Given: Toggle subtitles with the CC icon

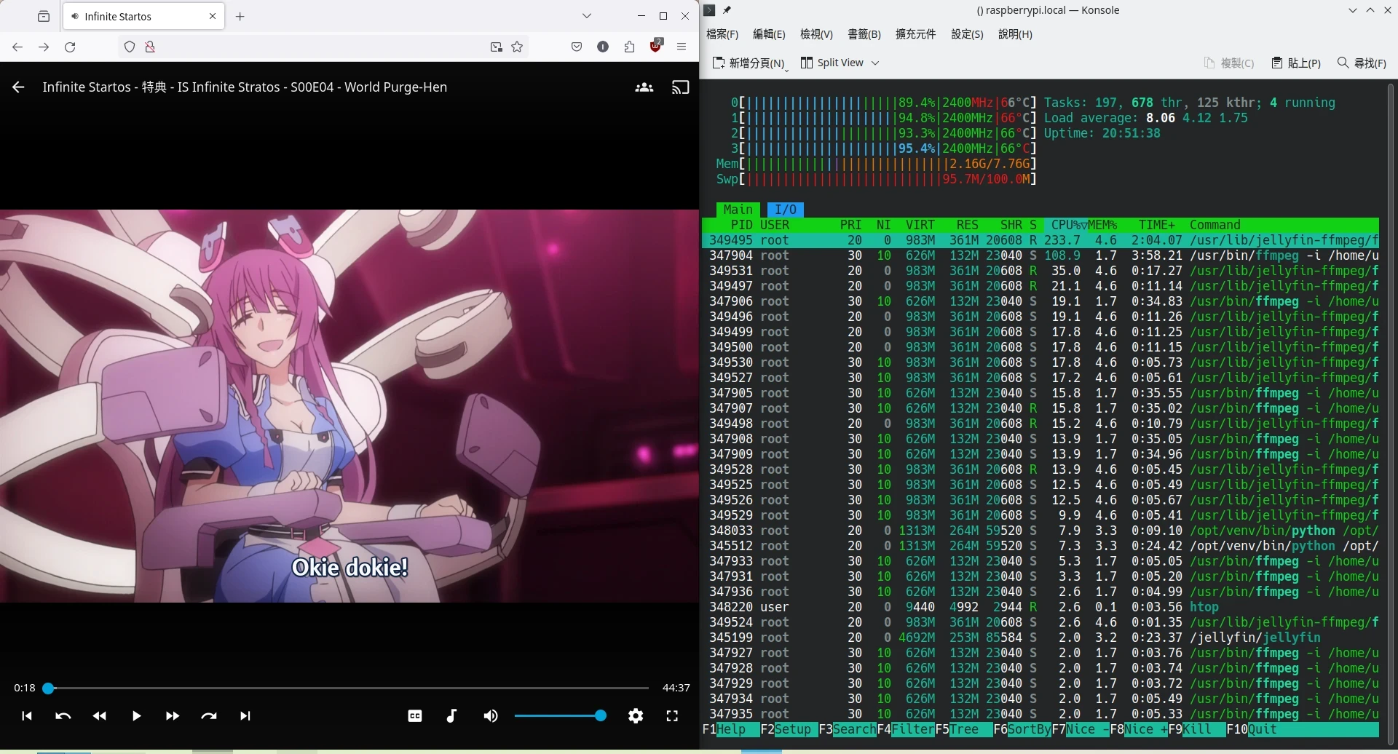Looking at the screenshot, I should coord(415,716).
